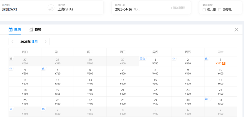Switch to the 趋势 tab
Screen dimensions: 244x117
click(x=35, y=30)
